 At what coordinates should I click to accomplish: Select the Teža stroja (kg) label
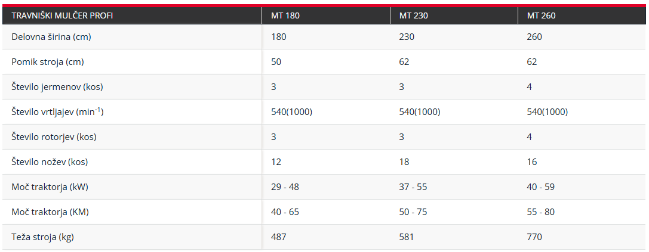point(42,237)
